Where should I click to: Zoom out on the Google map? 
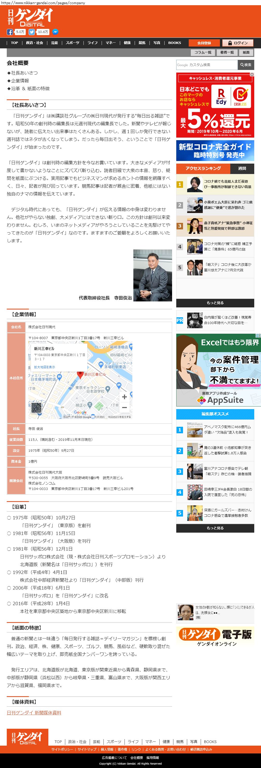coord(125,407)
